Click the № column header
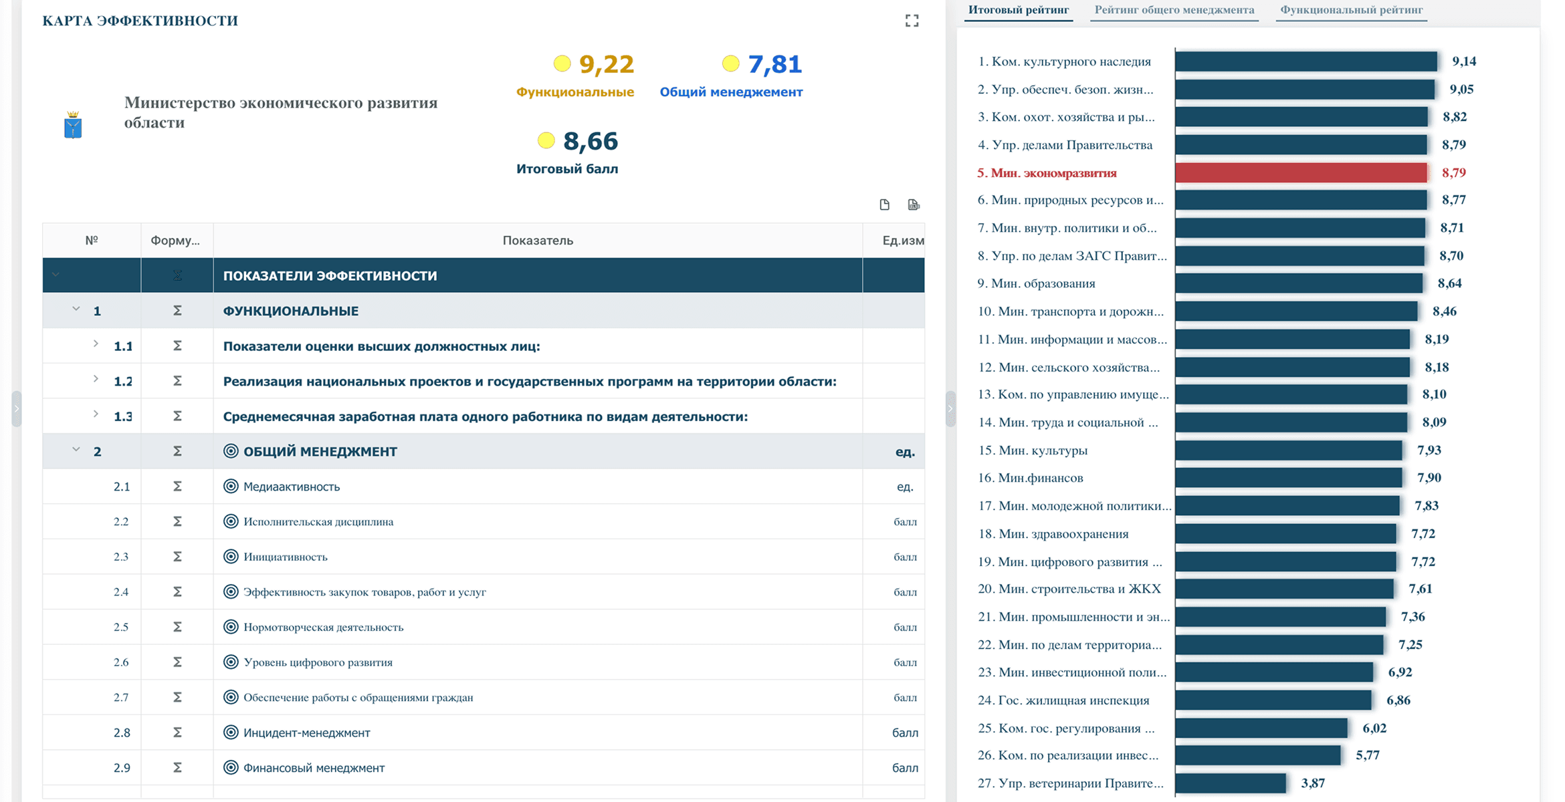Screen dimensions: 1565x802 [92, 241]
